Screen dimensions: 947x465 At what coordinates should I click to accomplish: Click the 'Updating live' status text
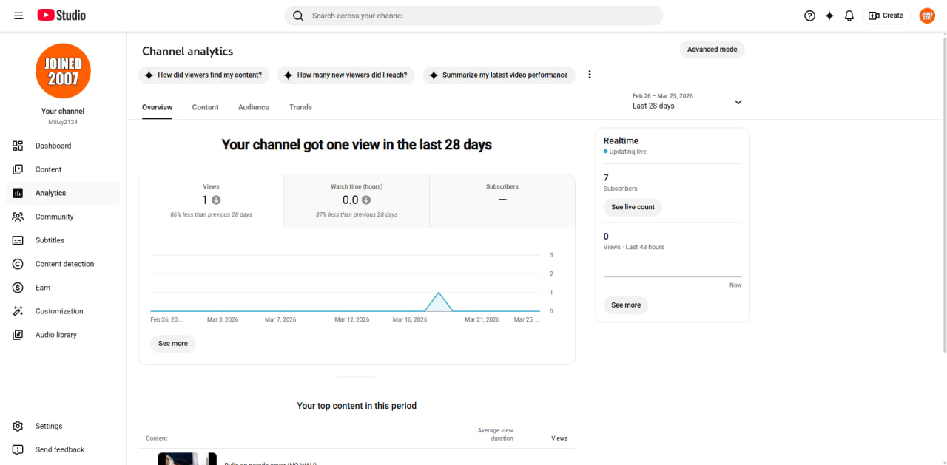[x=627, y=152]
